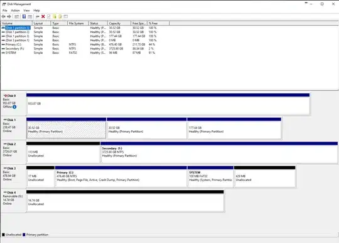Select the Secondary (F:) volume name

click(x=14, y=48)
